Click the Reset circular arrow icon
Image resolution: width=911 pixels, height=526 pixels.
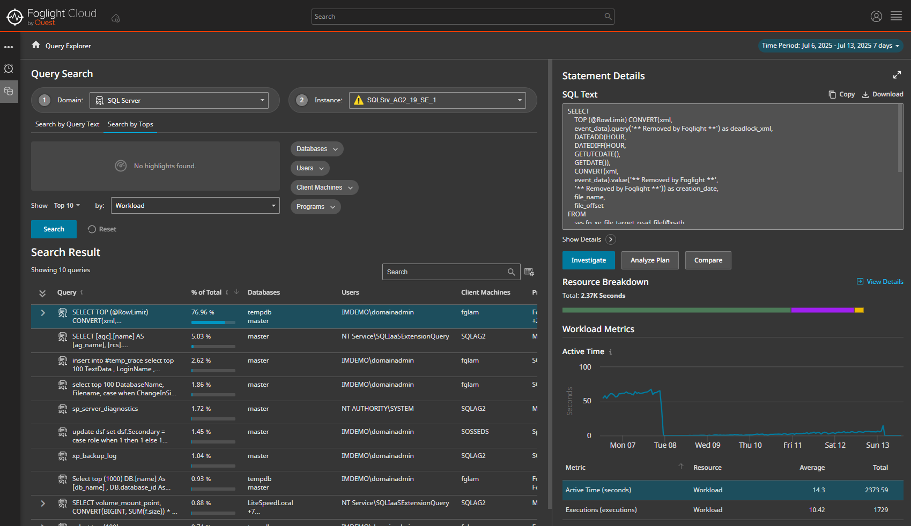point(92,229)
